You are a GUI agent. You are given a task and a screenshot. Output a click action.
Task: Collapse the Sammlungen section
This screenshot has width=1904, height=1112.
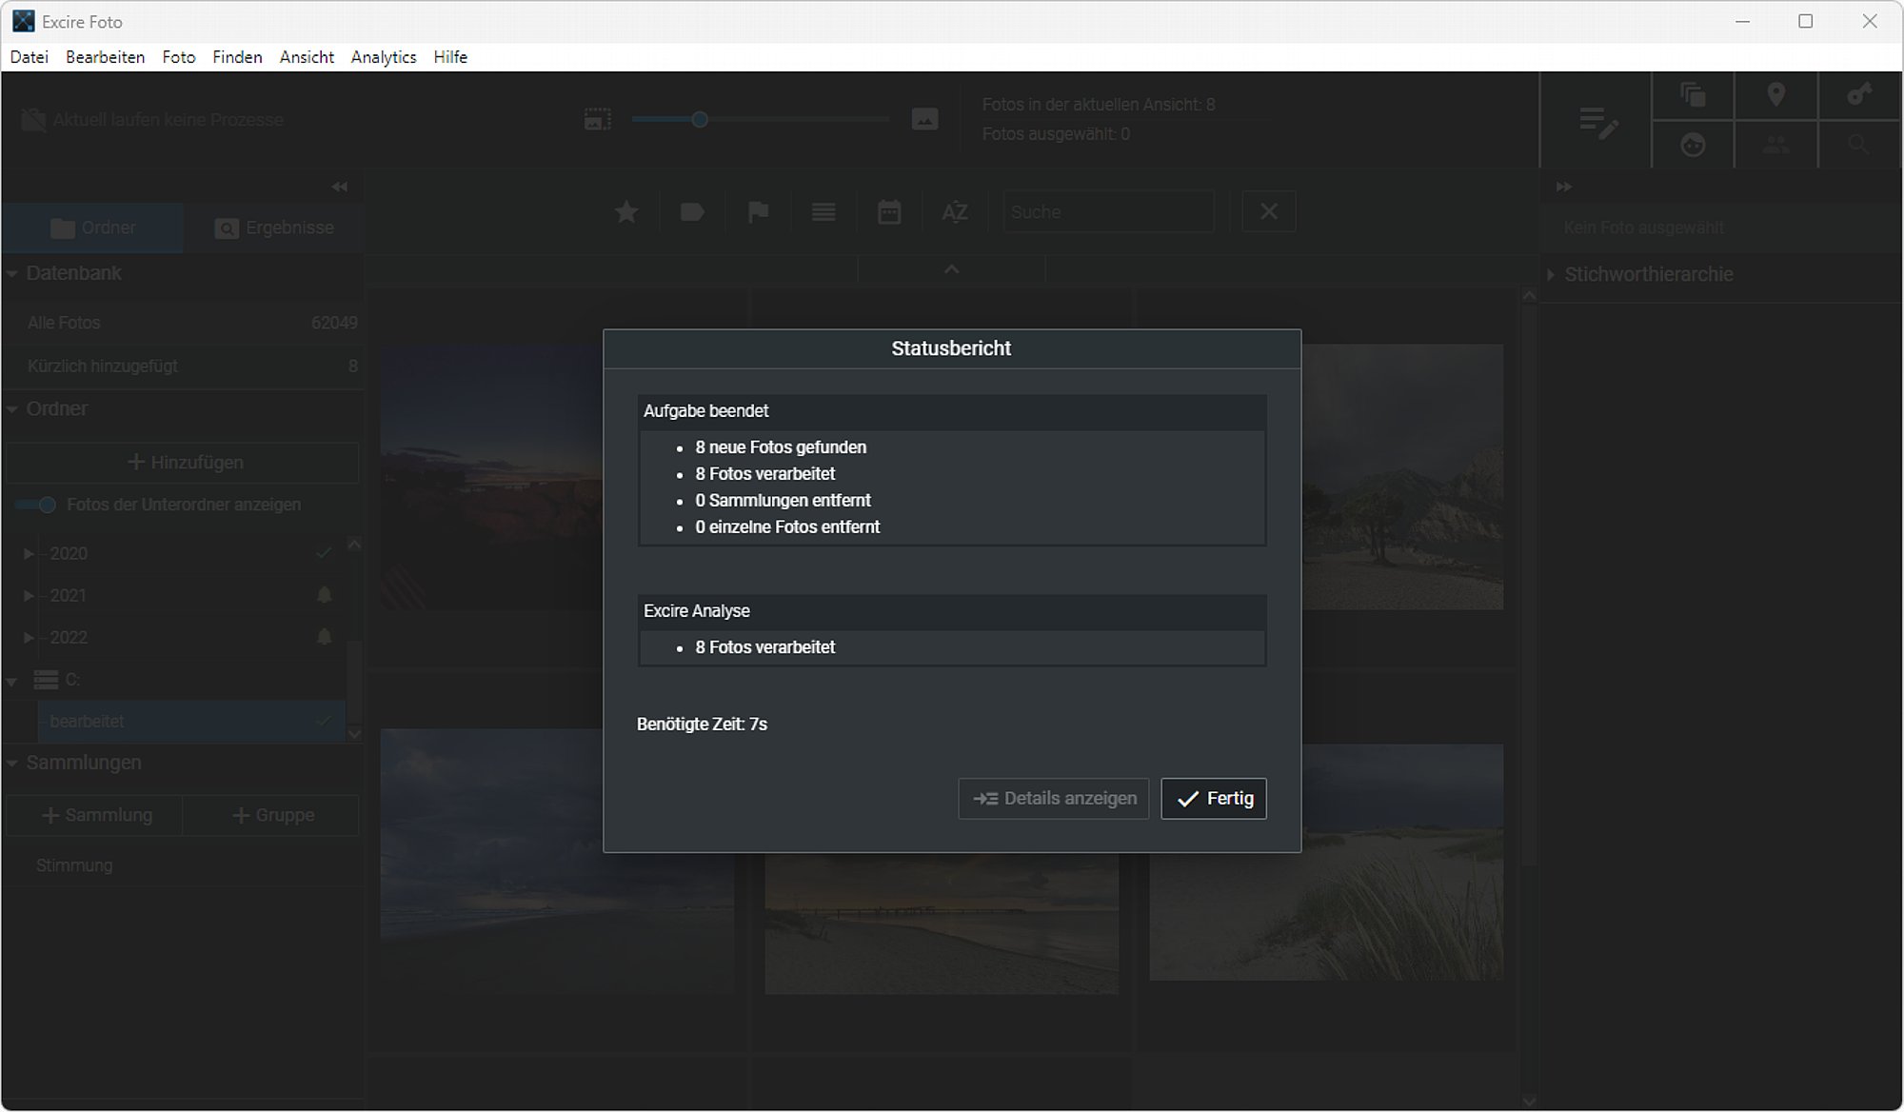click(12, 764)
